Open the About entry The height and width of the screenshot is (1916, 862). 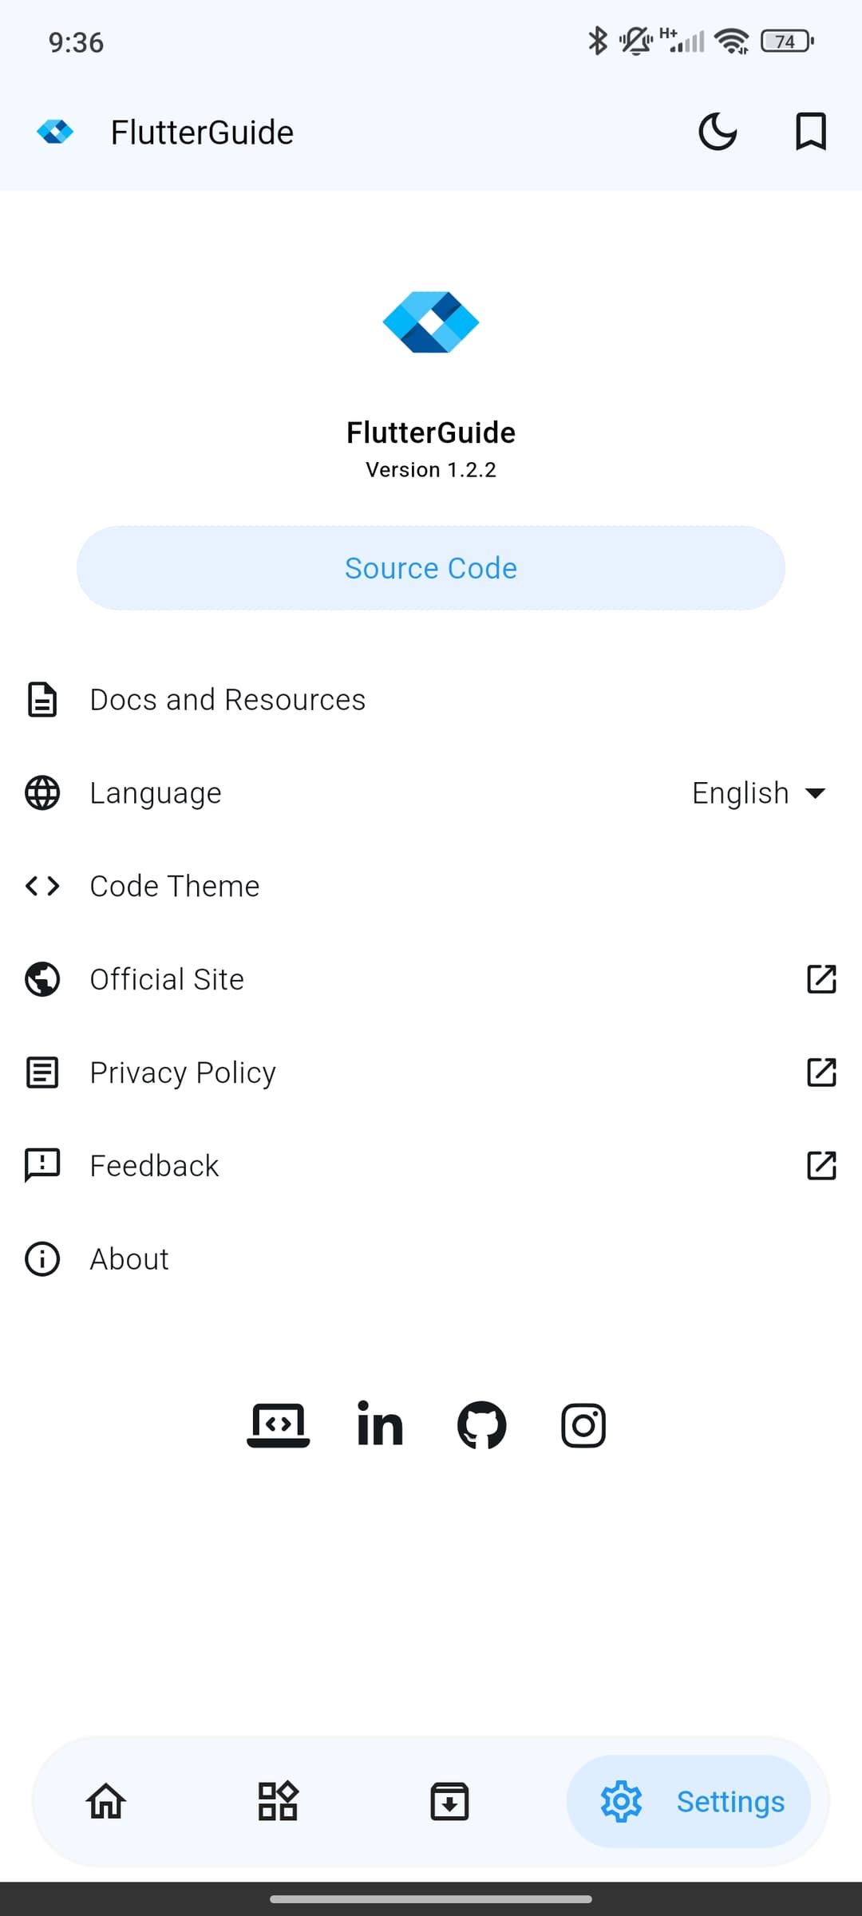tap(129, 1259)
